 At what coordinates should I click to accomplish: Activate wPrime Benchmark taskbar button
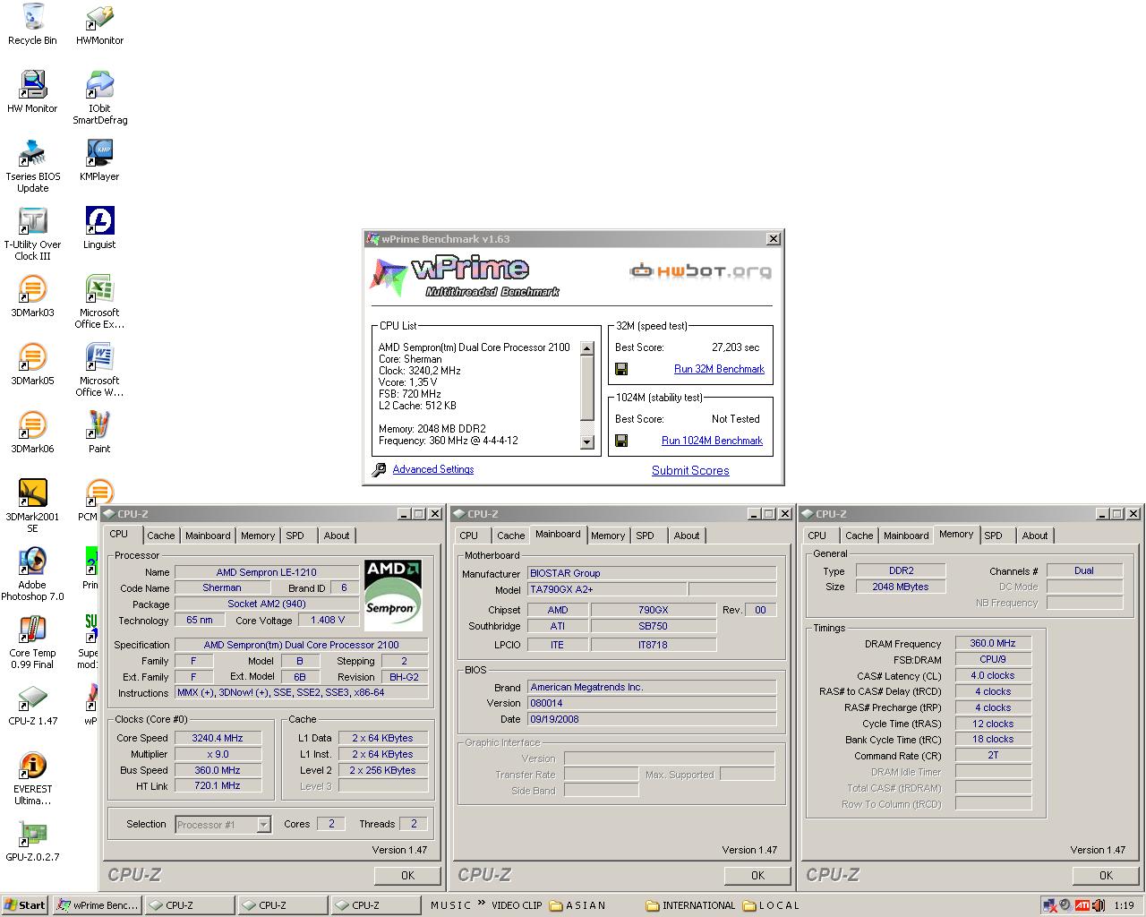tap(98, 905)
